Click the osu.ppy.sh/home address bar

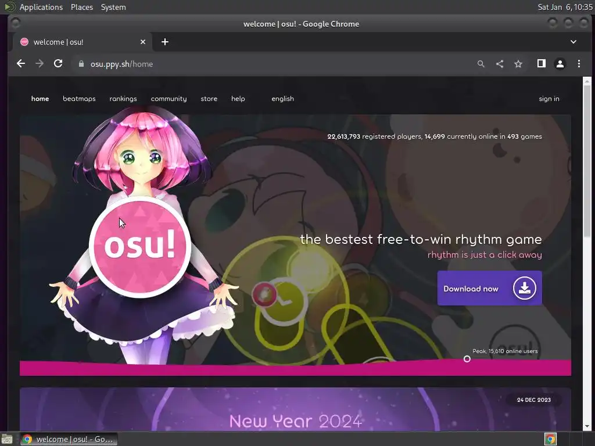(x=273, y=64)
